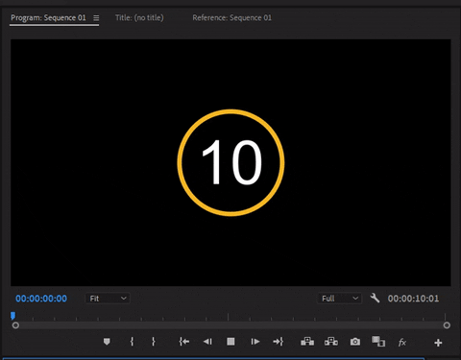Open the Full playback resolution dropdown

(340, 299)
